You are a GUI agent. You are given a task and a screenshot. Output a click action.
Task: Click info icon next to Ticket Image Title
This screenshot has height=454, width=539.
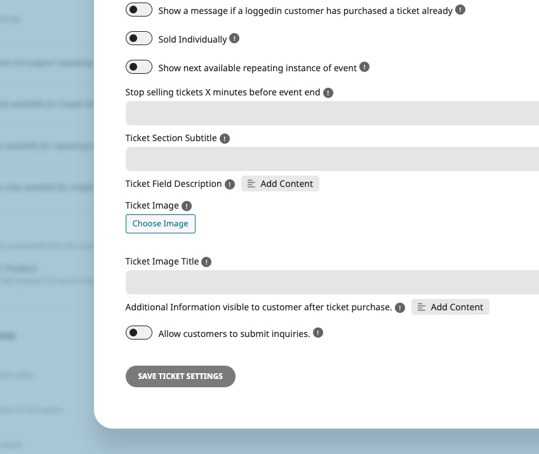point(206,262)
